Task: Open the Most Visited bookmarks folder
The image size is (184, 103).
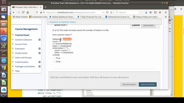Action: [20, 17]
